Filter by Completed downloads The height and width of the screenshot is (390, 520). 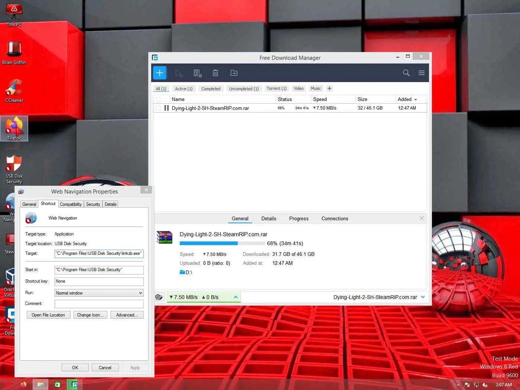pos(211,89)
